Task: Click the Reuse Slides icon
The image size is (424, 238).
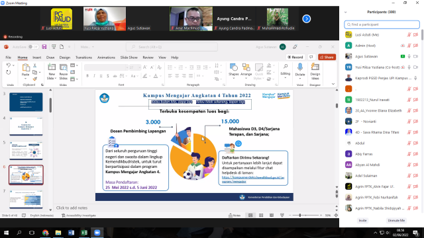Action: pyautogui.click(x=64, y=67)
